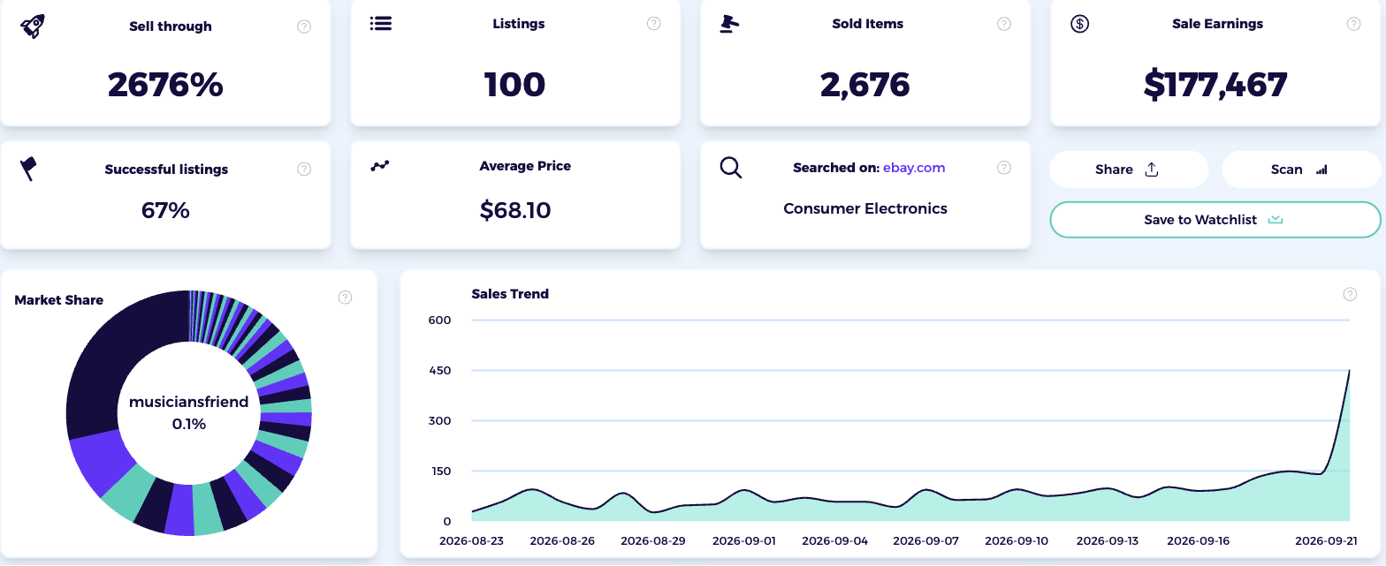Click Save to Watchlist button

click(1215, 220)
